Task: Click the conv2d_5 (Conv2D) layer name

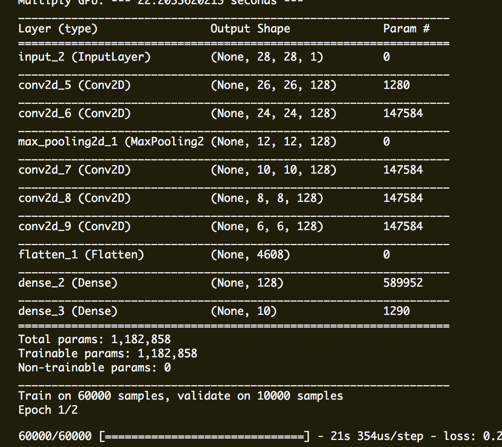Action: pos(75,85)
